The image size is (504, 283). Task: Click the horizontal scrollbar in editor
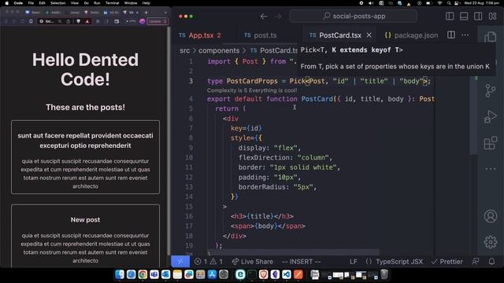(x=292, y=253)
